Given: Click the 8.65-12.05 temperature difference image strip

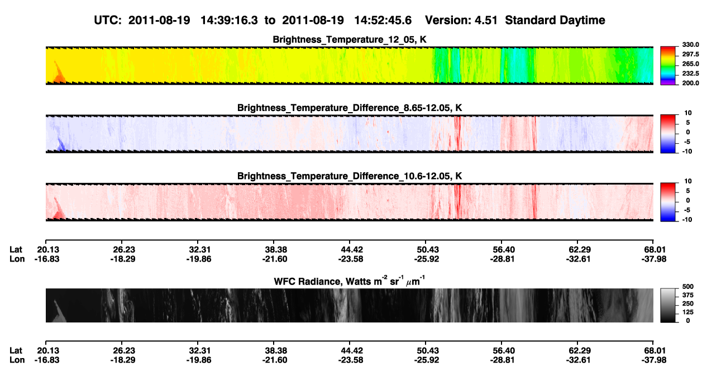Looking at the screenshot, I should coord(349,133).
